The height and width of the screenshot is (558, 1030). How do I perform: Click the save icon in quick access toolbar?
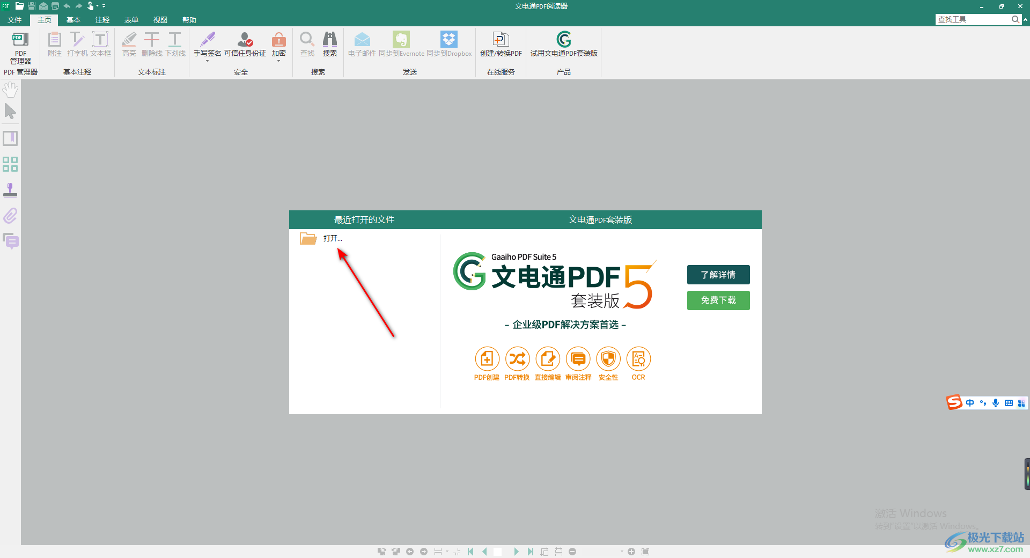(32, 6)
